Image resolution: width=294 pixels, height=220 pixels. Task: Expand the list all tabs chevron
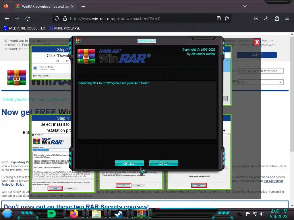point(245,6)
